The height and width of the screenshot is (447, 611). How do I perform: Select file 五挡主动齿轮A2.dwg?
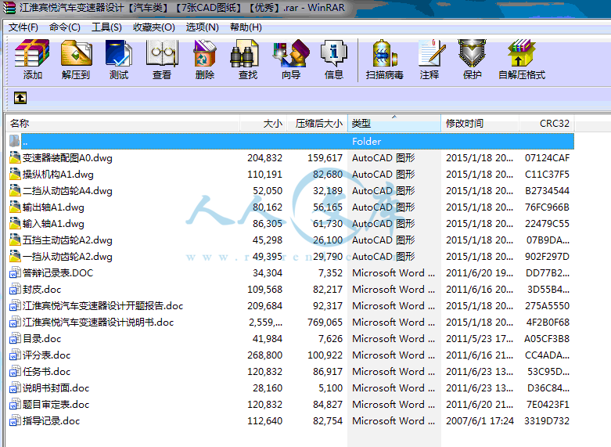[x=67, y=240]
